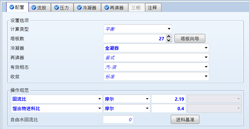The image size is (249, 129).
Task: Click the 塔板向导 button
Action: (x=190, y=39)
